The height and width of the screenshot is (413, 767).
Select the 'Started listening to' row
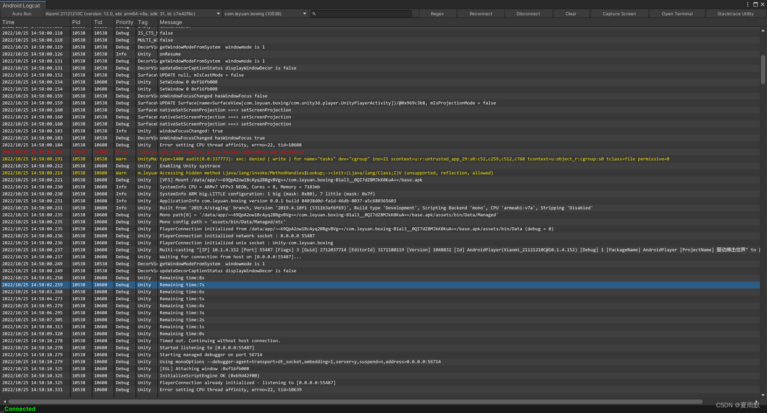pyautogui.click(x=380, y=348)
